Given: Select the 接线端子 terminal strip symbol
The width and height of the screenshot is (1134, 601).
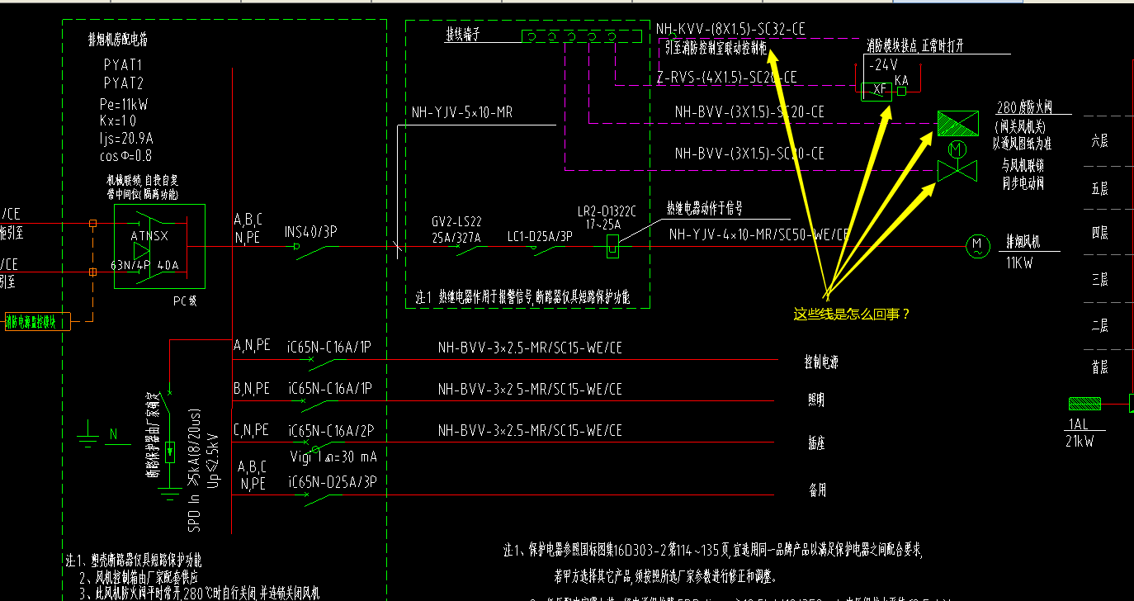Looking at the screenshot, I should [x=583, y=35].
